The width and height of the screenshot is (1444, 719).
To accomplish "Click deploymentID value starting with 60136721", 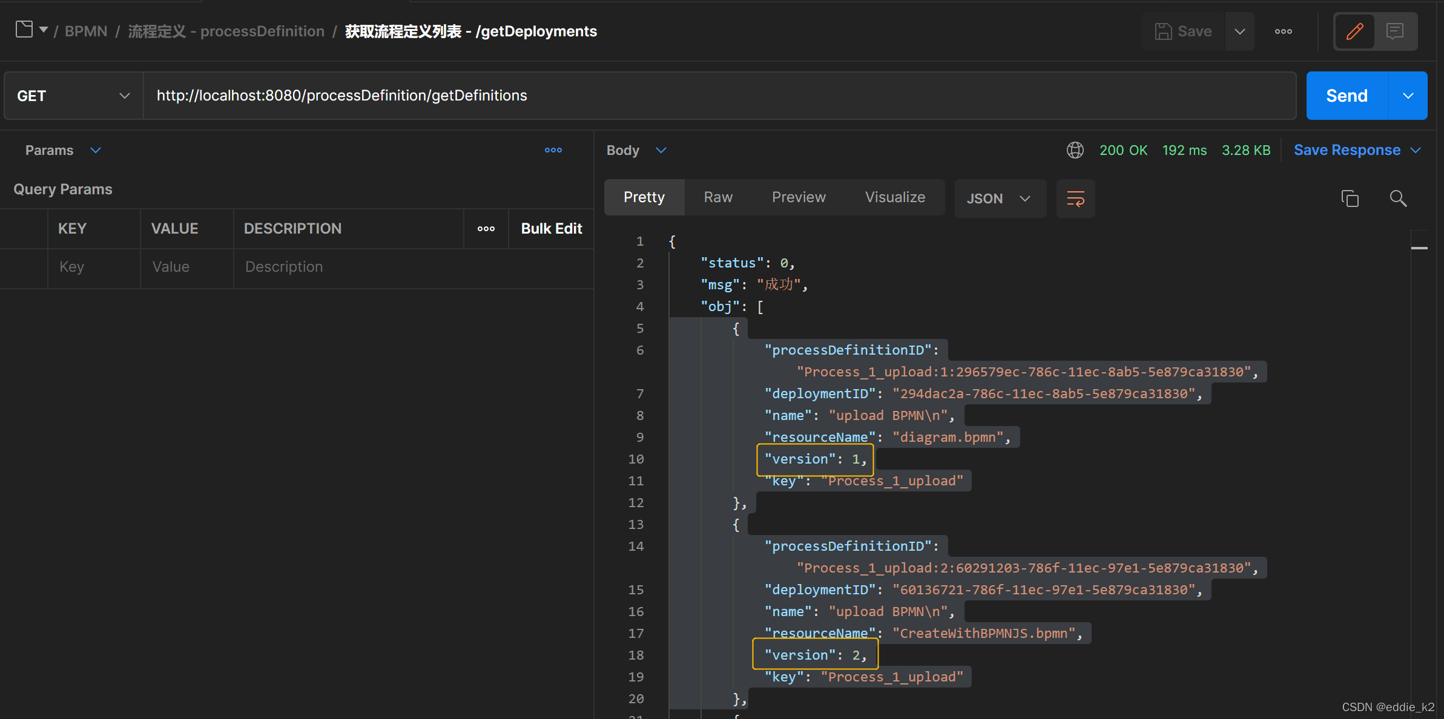I will click(x=1044, y=590).
